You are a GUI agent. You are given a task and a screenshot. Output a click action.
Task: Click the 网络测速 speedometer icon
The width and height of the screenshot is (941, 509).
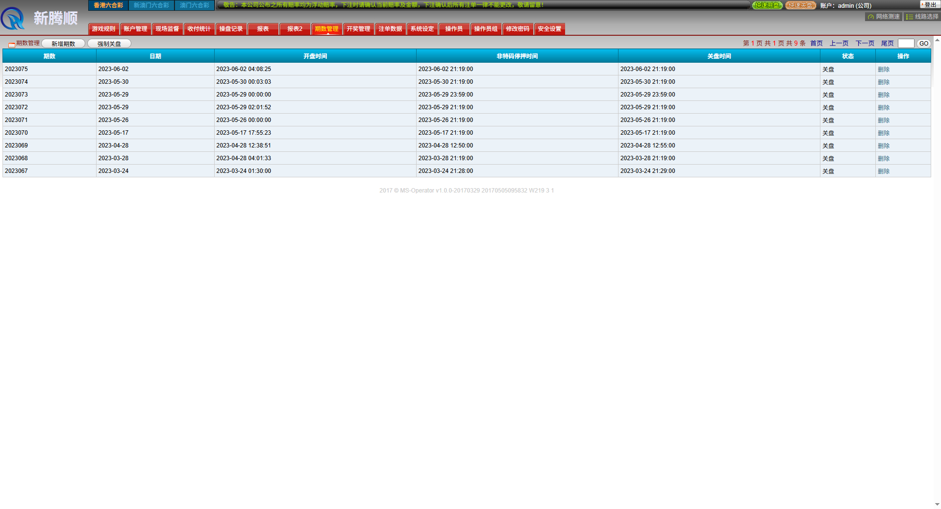click(871, 17)
